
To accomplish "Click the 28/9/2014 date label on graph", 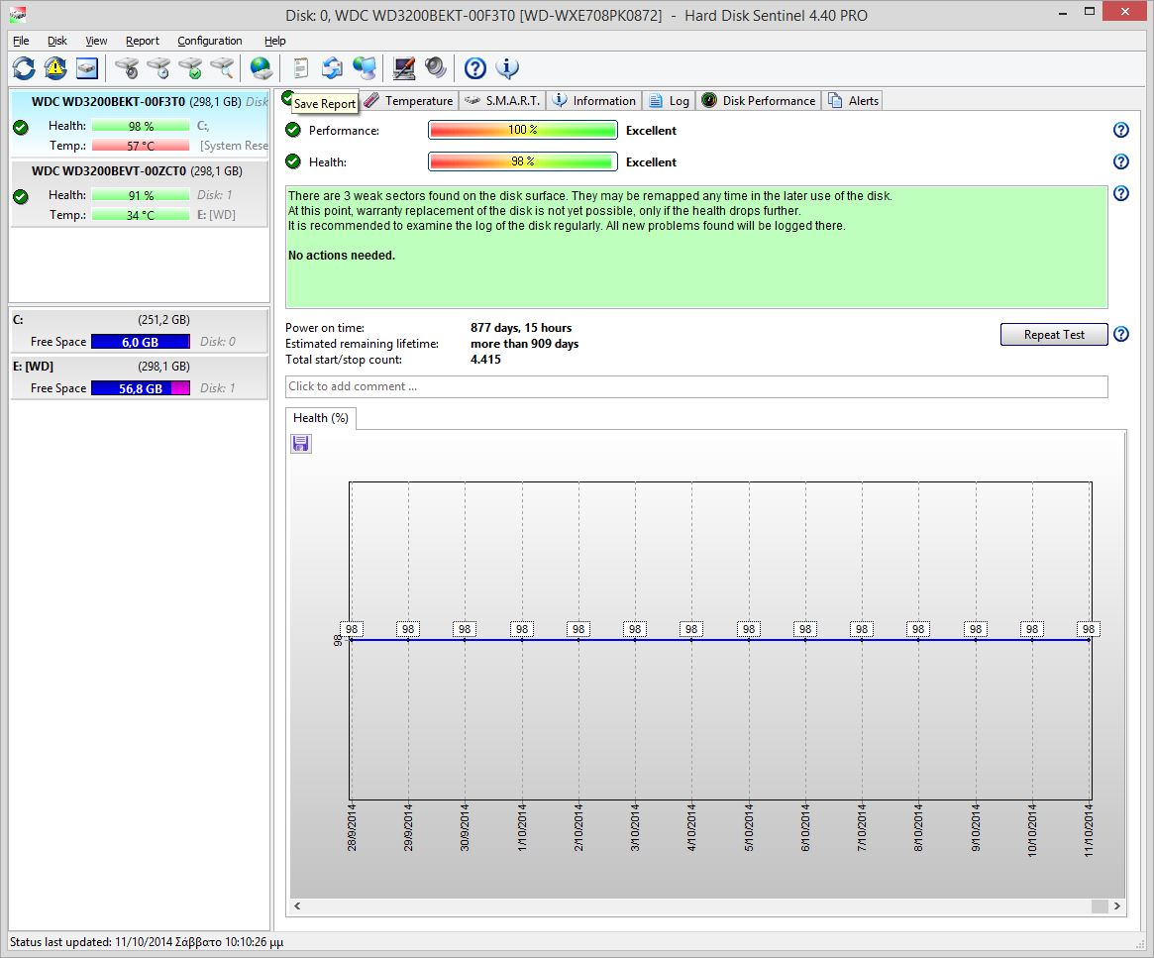I will pyautogui.click(x=352, y=828).
